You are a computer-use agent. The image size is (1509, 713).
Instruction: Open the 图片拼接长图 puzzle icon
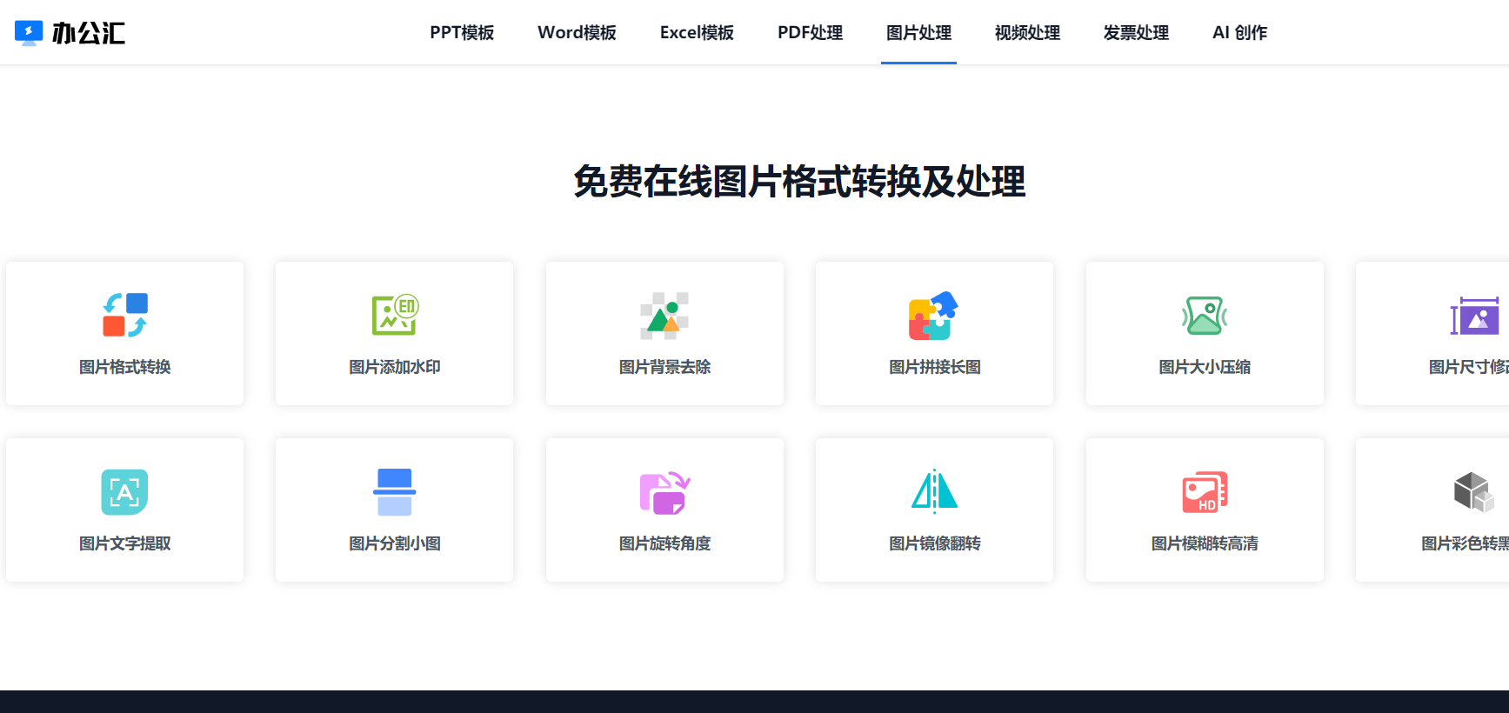[934, 315]
